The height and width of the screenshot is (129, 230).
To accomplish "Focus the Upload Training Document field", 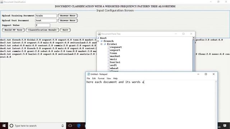I will (46, 16).
